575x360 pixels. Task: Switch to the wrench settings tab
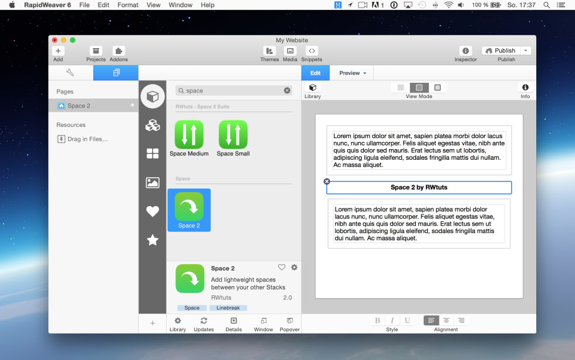click(x=70, y=73)
